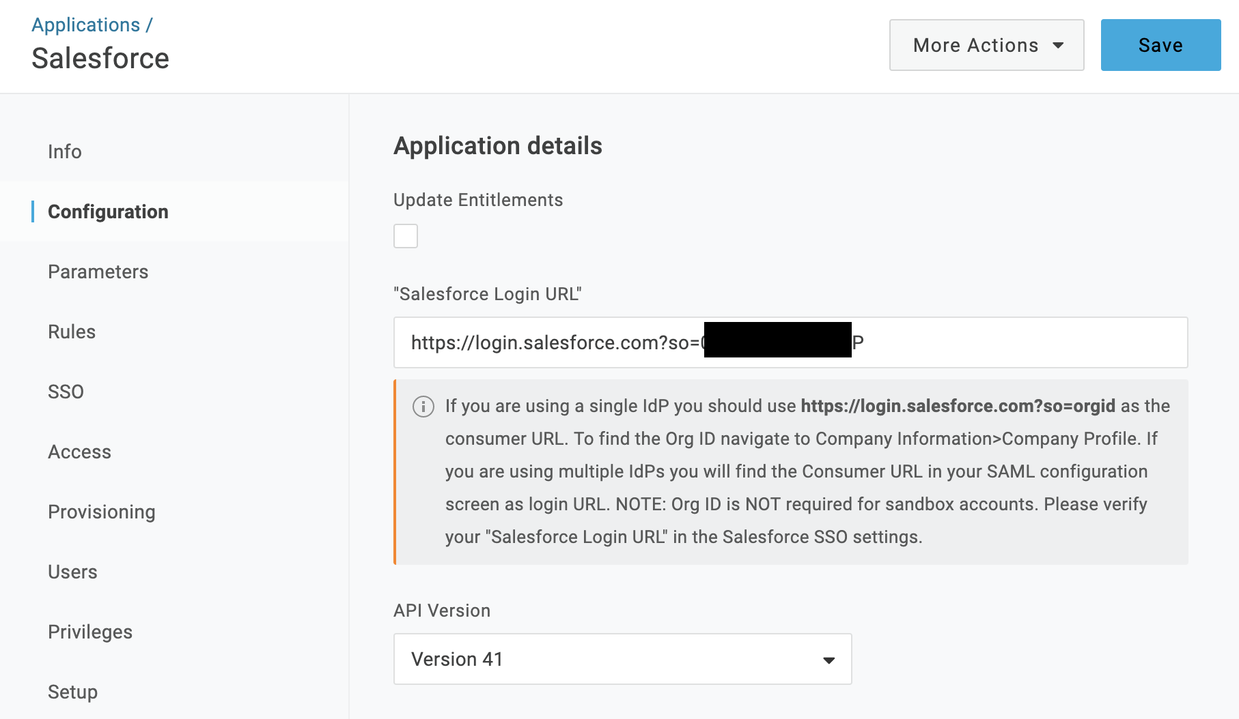Click the info icon in the notice box
The width and height of the screenshot is (1239, 719).
coord(423,407)
